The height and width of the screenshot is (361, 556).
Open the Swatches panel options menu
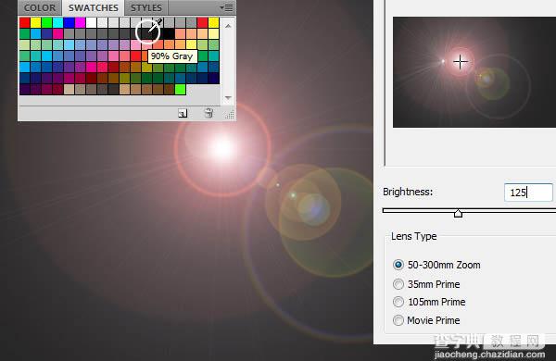click(x=226, y=7)
